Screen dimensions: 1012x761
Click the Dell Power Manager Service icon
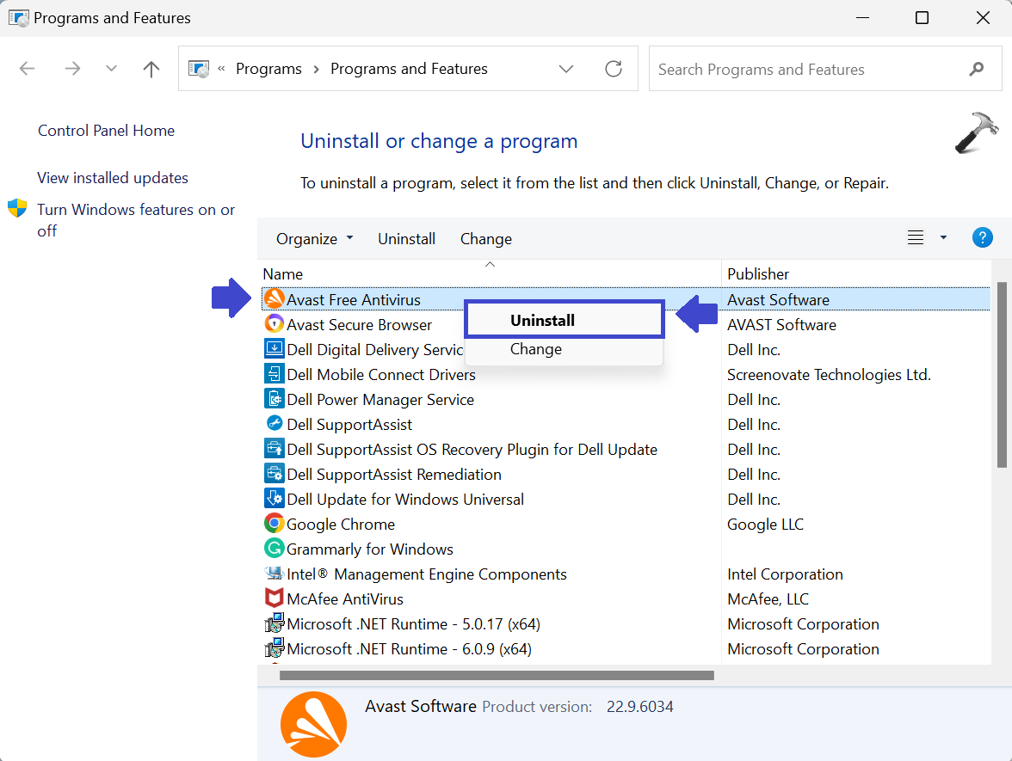point(275,399)
